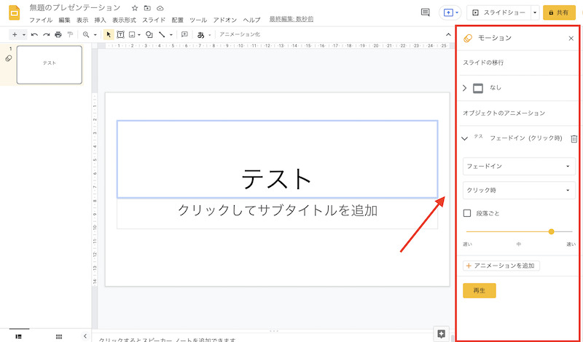Add a comment using the toolbar icon

[184, 34]
